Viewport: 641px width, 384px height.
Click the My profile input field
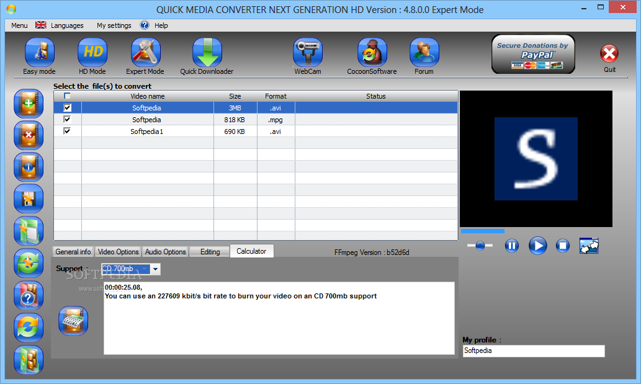tap(534, 351)
